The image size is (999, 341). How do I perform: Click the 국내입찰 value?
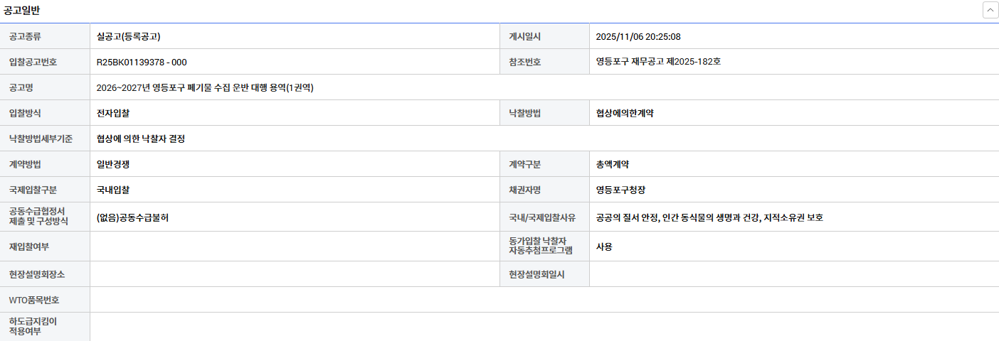tap(113, 190)
